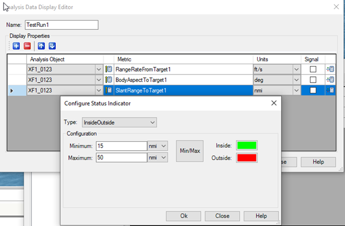Open Analysis Object dropdown in RangeRateFromTarget1 row
Image resolution: width=345 pixels, height=226 pixels.
[98, 69]
